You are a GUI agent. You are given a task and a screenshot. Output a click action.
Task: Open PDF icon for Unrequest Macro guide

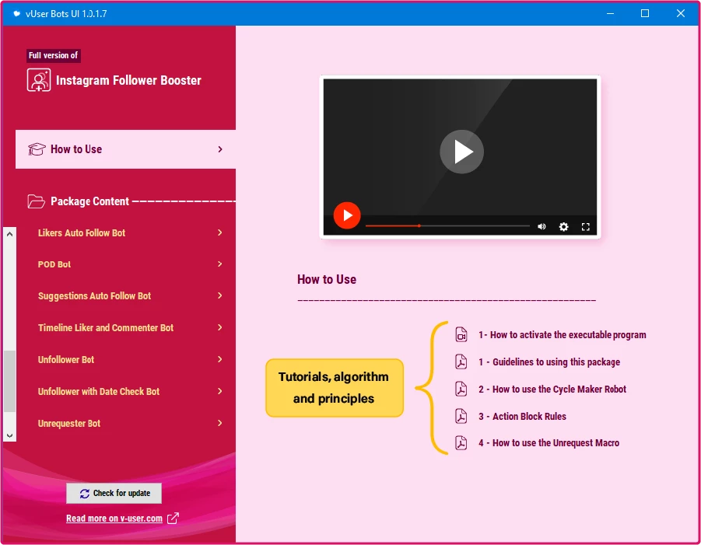coord(461,443)
